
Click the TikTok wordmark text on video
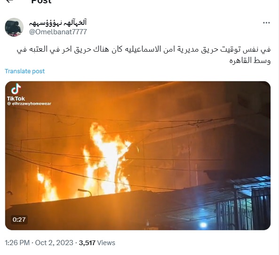pos(16,99)
